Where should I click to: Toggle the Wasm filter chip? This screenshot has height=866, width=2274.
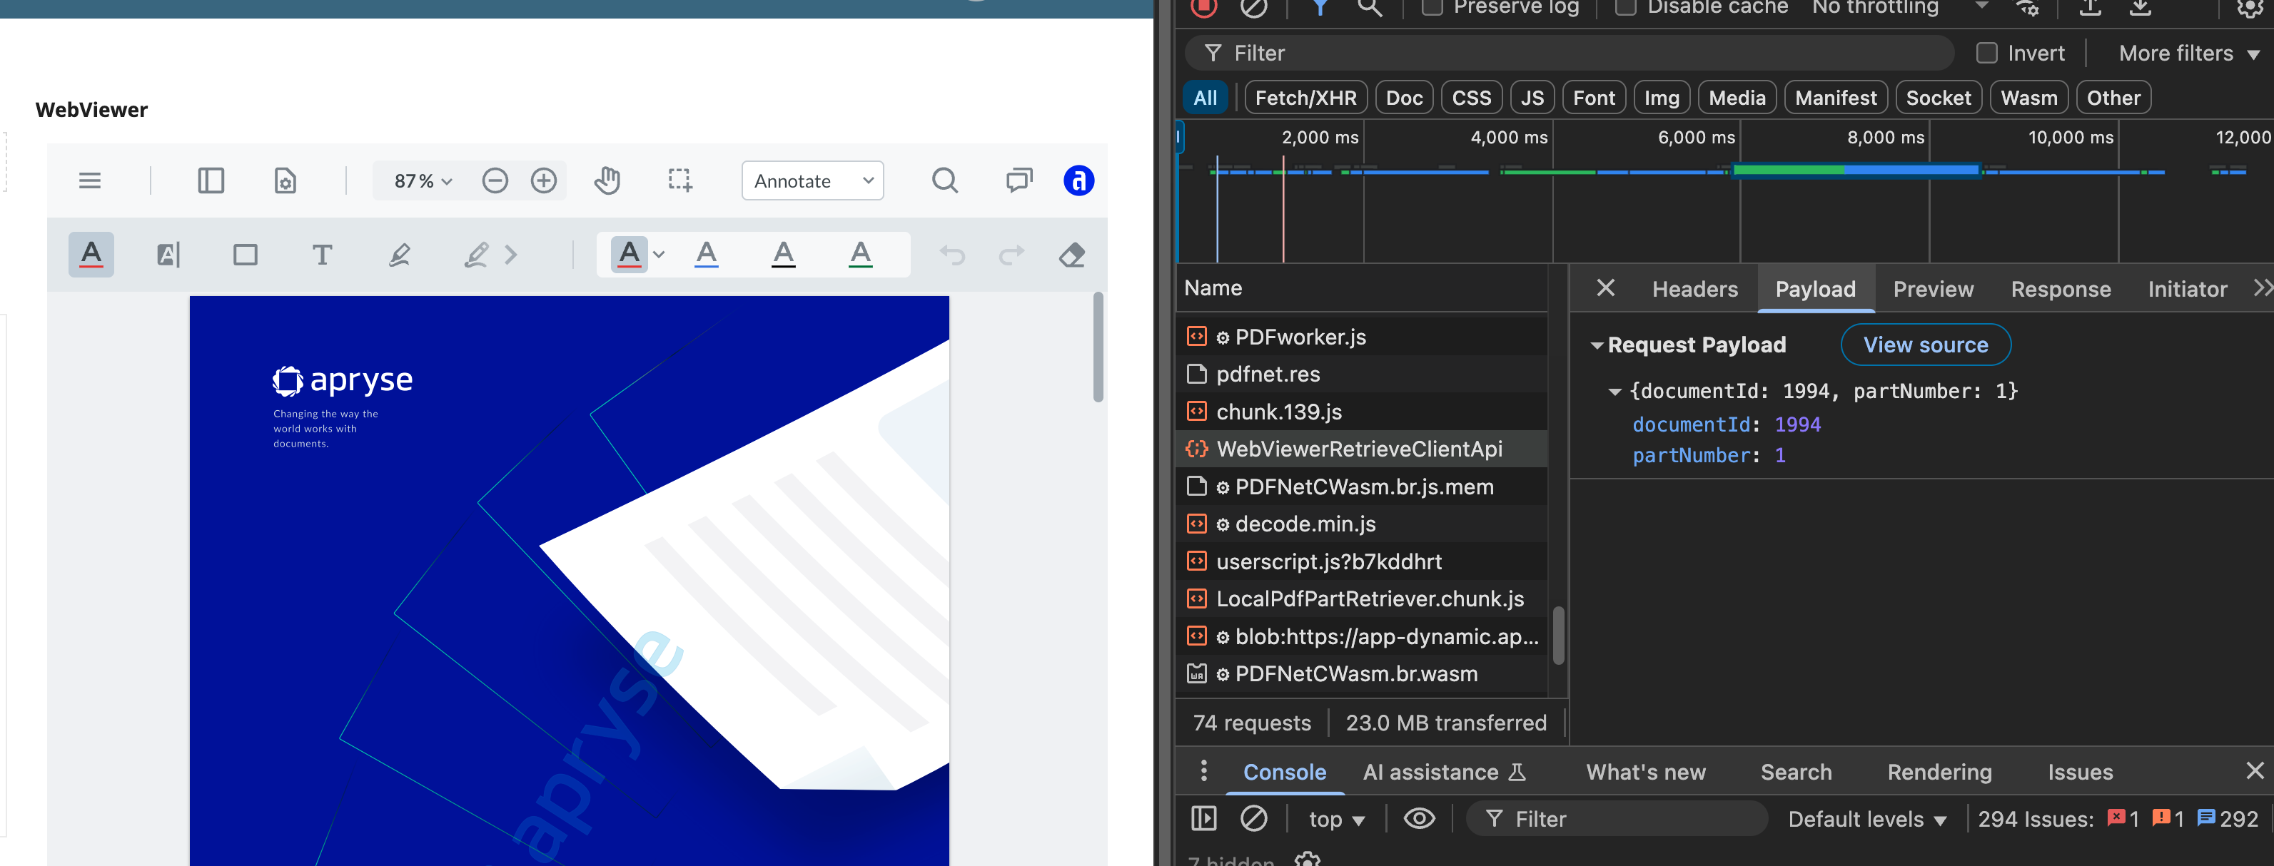click(x=2028, y=98)
